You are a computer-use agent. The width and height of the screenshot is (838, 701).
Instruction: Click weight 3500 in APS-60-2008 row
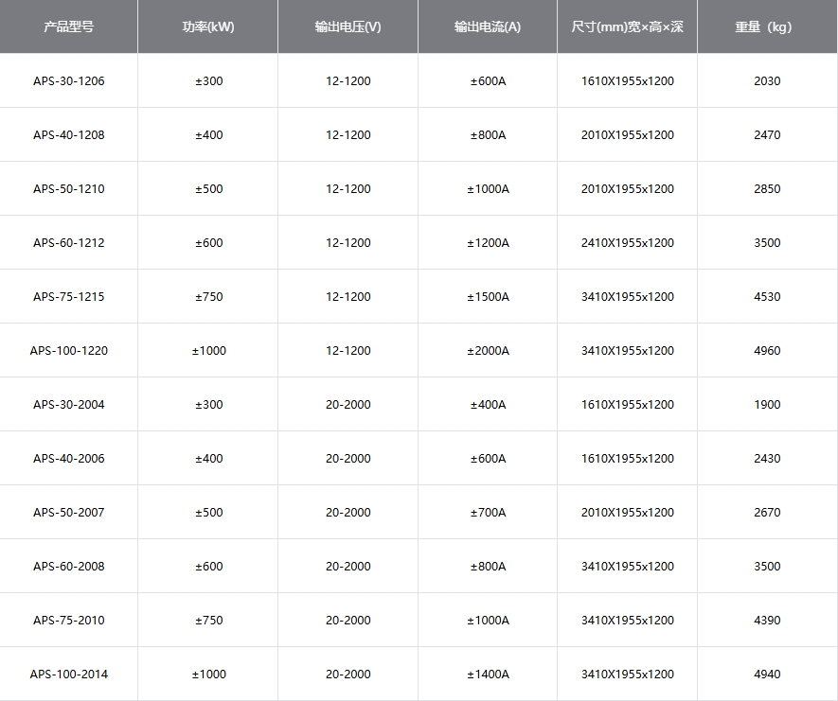[767, 567]
